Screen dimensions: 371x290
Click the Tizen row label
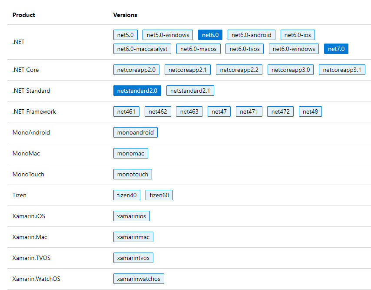click(x=20, y=195)
